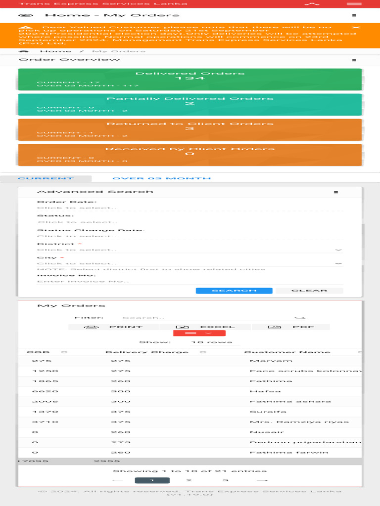Dismiss the orange election notice banner
This screenshot has height=506, width=380.
point(356,28)
